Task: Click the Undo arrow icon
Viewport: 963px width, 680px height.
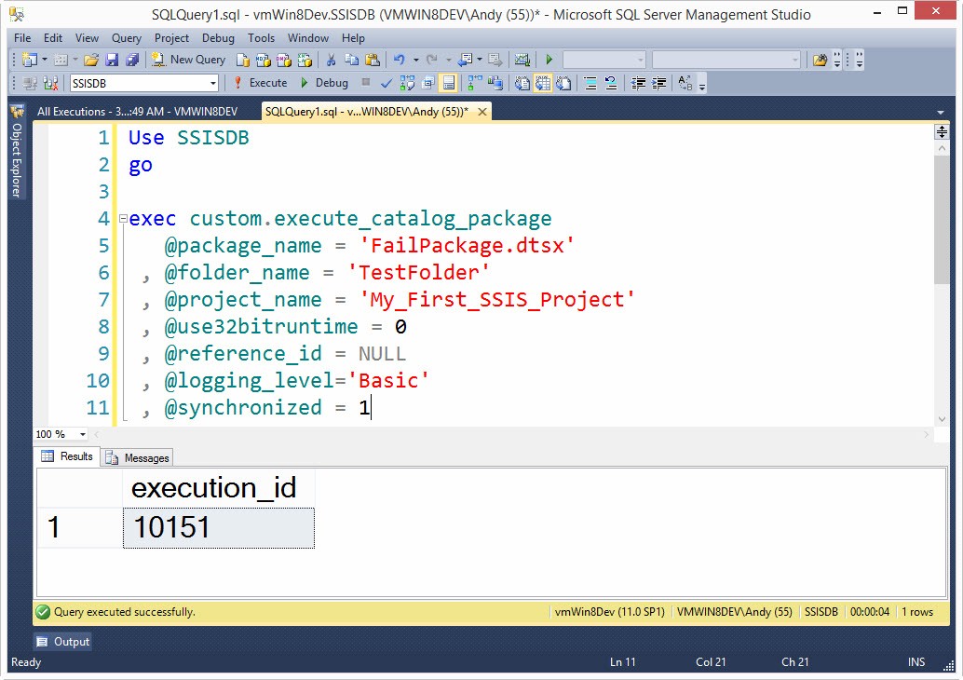Action: click(399, 60)
